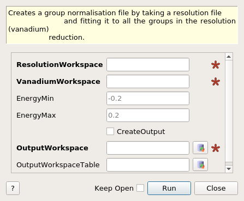The width and height of the screenshot is (244, 201).
Task: Click the scroll up arrow of properties list
Action: pos(229,57)
